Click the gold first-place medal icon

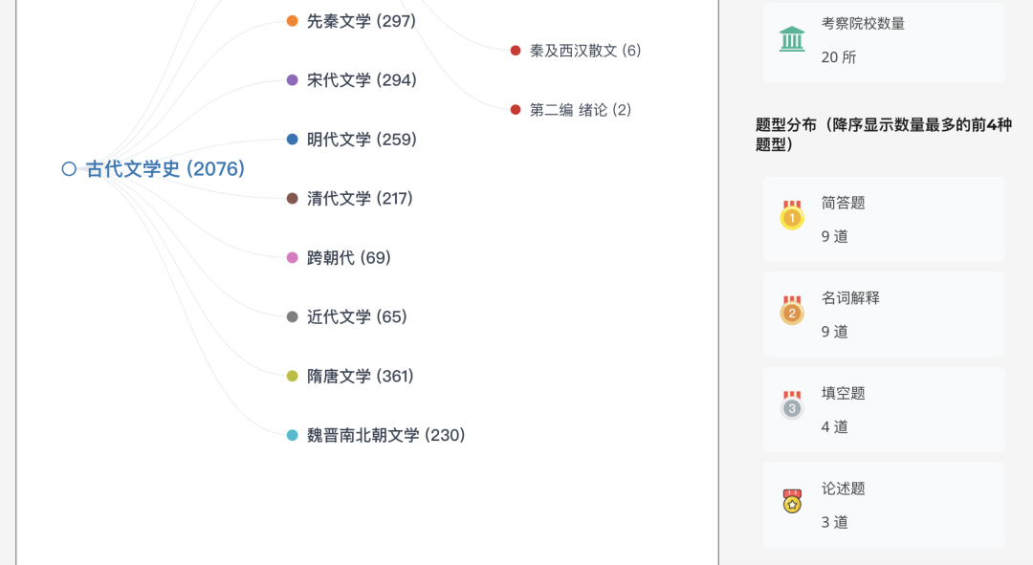[x=792, y=215]
